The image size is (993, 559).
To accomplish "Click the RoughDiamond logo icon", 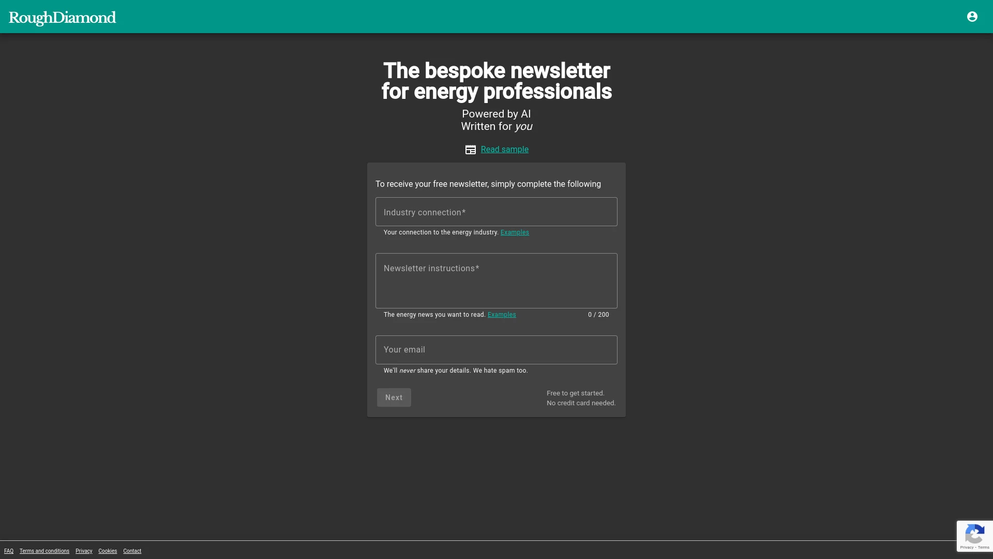I will point(62,17).
